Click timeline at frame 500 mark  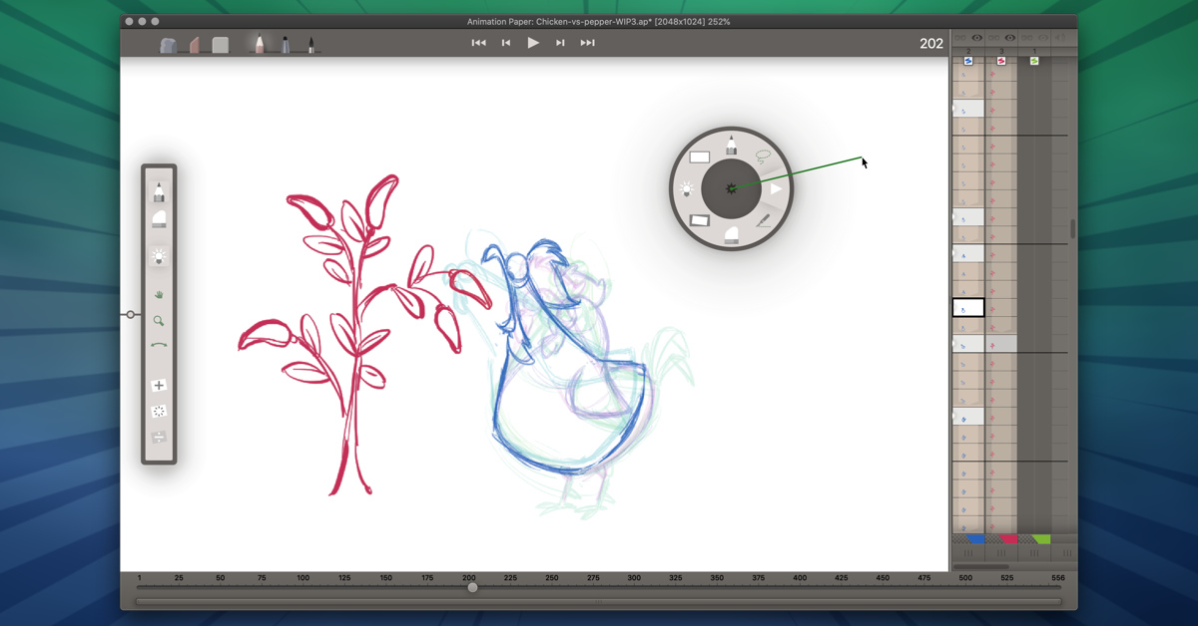(965, 578)
